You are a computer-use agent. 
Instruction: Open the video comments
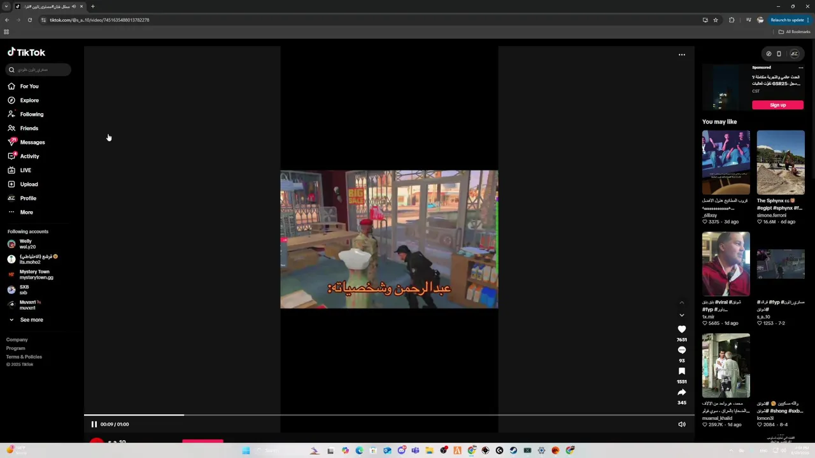pyautogui.click(x=682, y=350)
